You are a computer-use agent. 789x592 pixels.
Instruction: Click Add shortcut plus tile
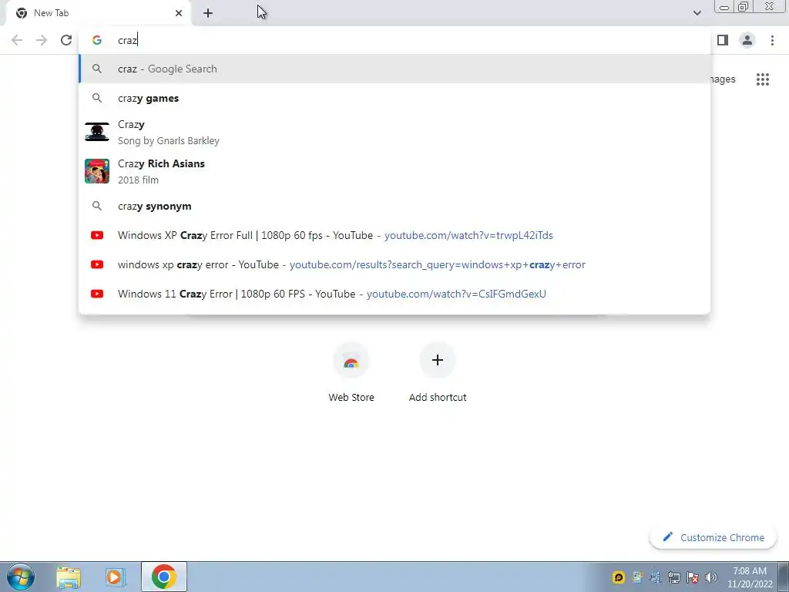(x=438, y=372)
